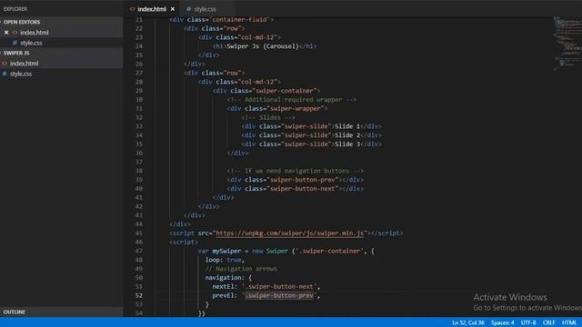Click the Explorer panel title

(x=15, y=9)
